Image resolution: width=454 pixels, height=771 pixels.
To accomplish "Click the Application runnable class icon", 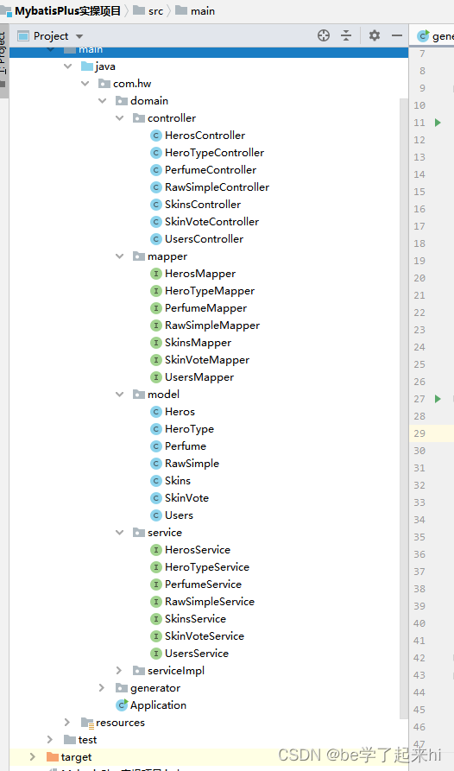I will (x=122, y=705).
